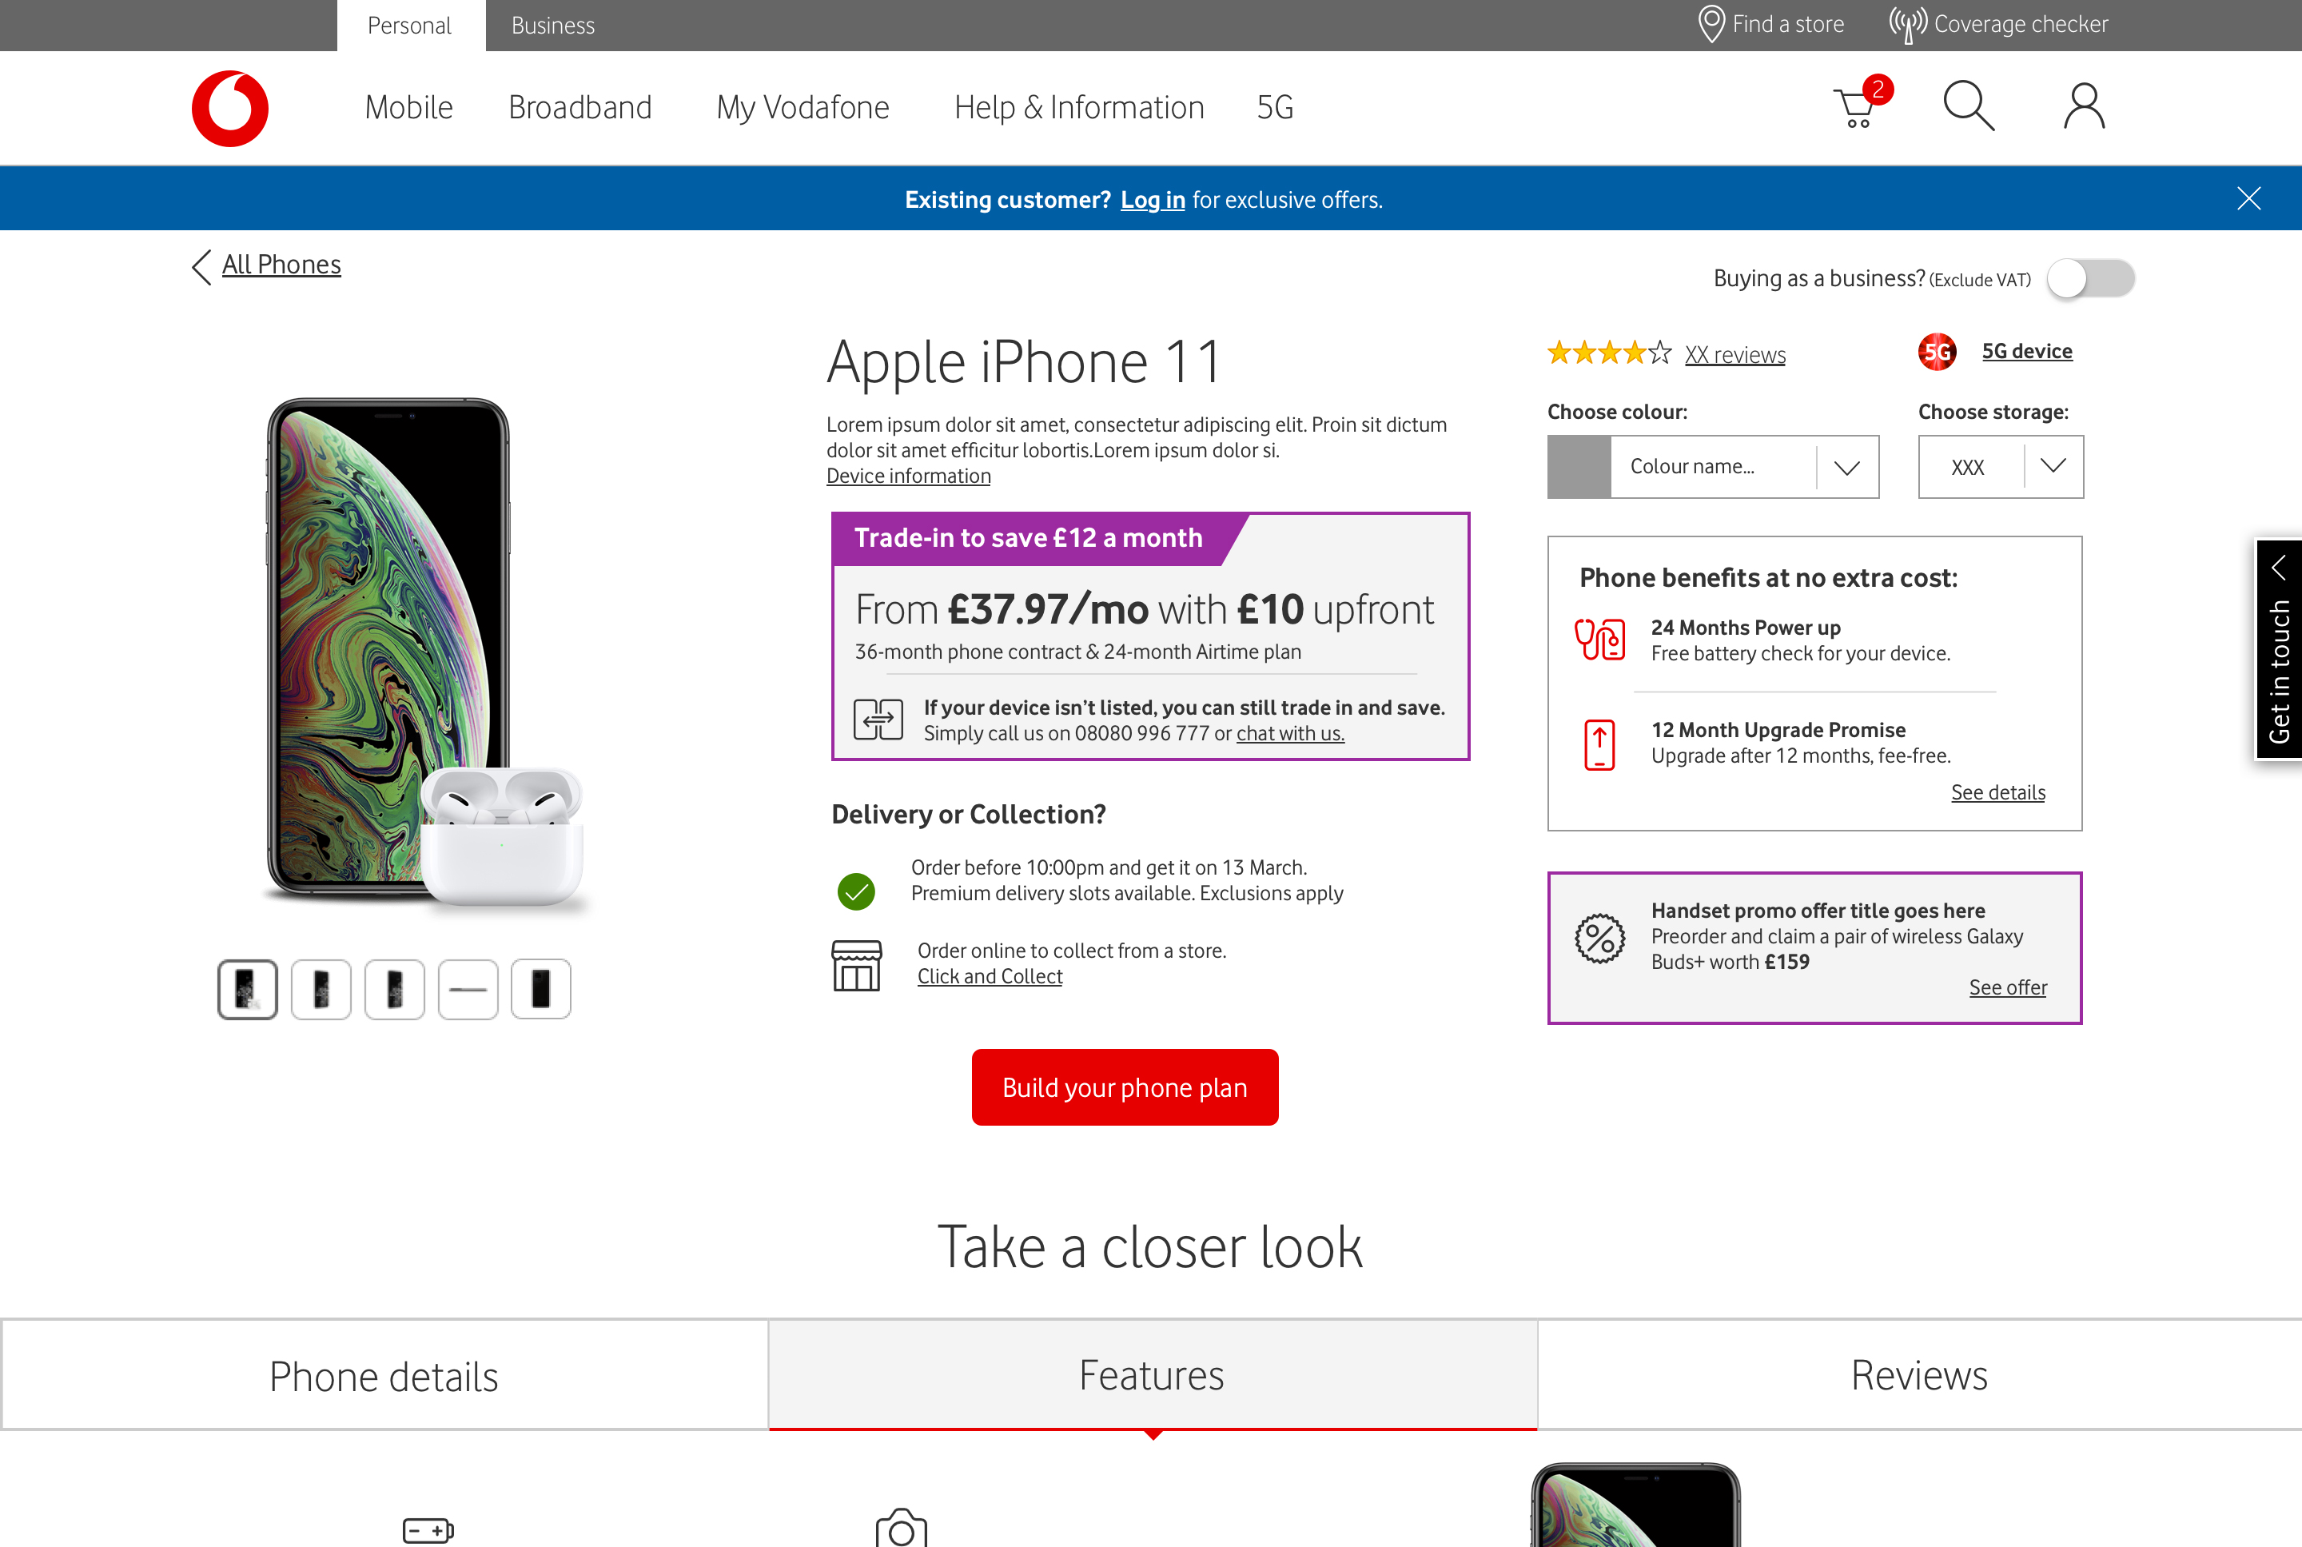Switch to the Business tab
Image resolution: width=2302 pixels, height=1547 pixels.
(552, 26)
